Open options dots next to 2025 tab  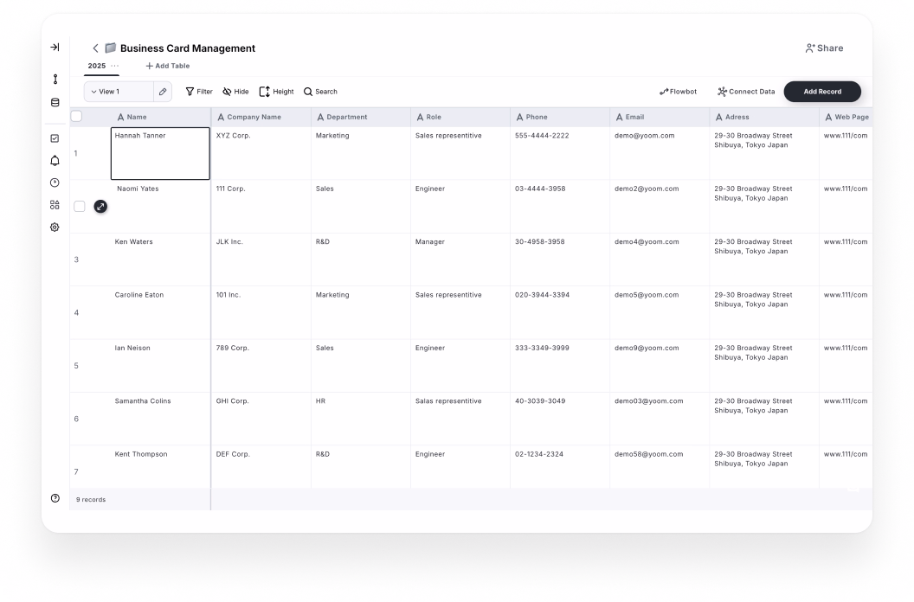pyautogui.click(x=115, y=66)
